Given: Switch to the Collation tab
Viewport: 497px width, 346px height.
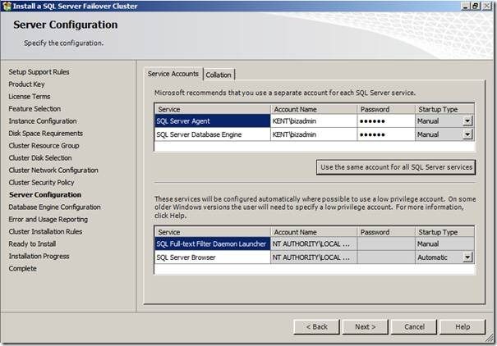Looking at the screenshot, I should point(219,75).
